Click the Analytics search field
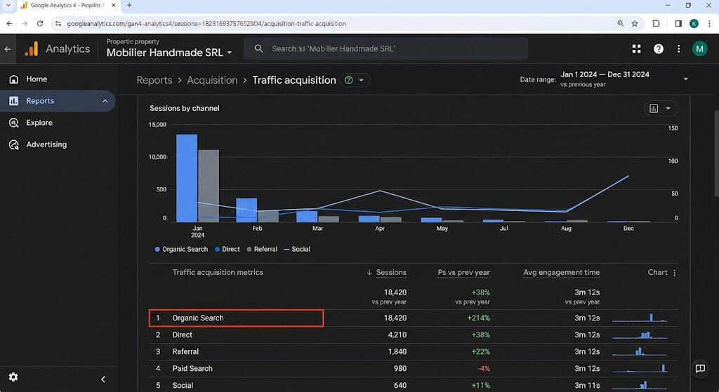This screenshot has height=392, width=719. [x=385, y=48]
